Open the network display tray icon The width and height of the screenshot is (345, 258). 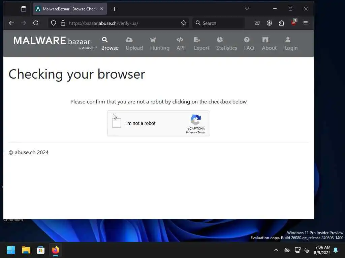tap(297, 250)
